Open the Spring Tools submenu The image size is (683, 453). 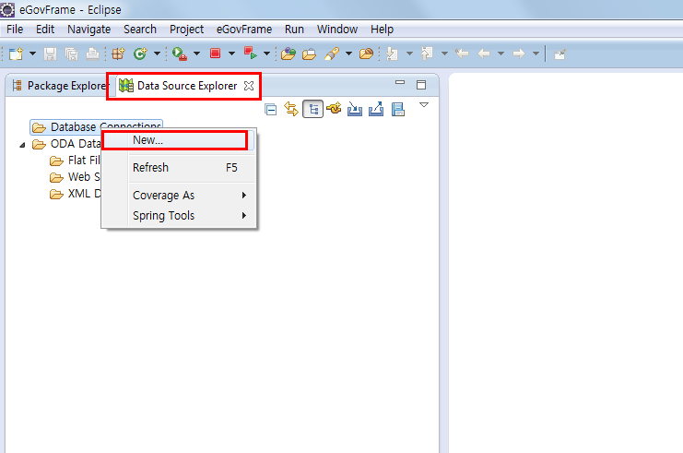pos(179,215)
